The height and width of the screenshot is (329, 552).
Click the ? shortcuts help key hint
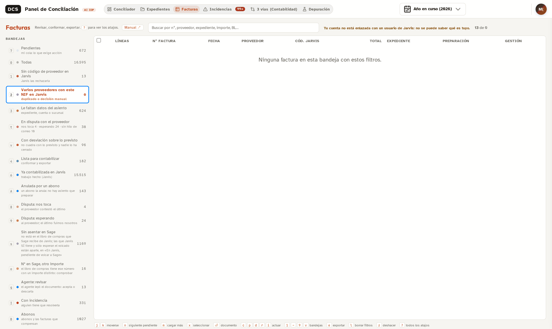(x=84, y=28)
